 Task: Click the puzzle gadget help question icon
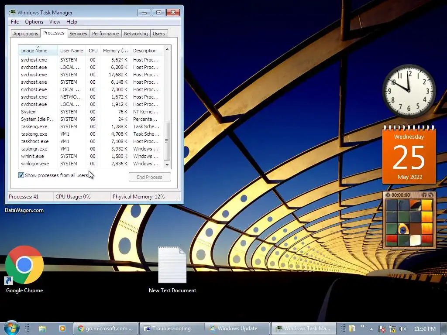pos(424,195)
